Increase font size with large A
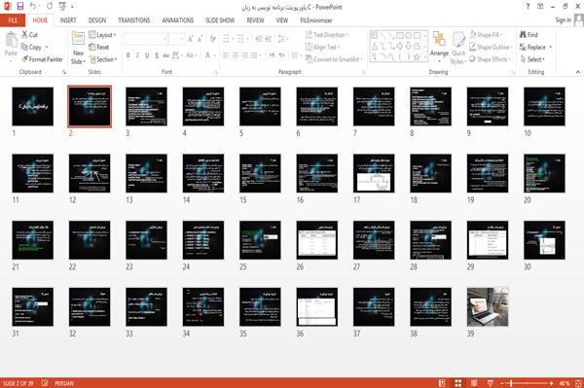The image size is (584, 388). tap(191, 39)
